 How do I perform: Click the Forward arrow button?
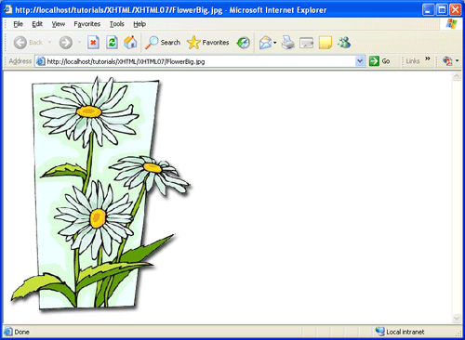click(x=66, y=43)
